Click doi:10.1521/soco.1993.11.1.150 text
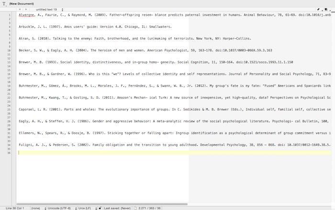 coord(265,62)
